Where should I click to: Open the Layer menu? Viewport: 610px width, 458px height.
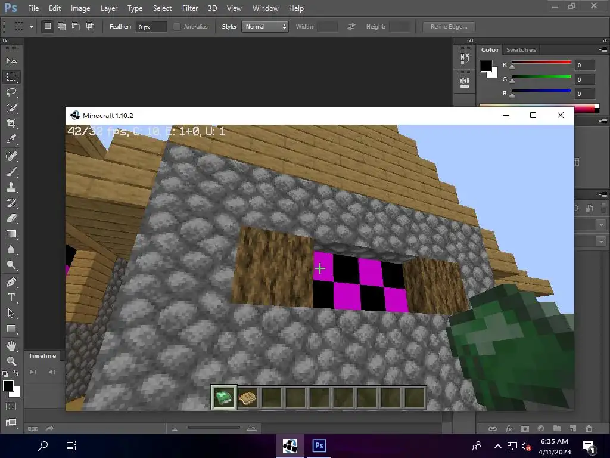pos(109,8)
